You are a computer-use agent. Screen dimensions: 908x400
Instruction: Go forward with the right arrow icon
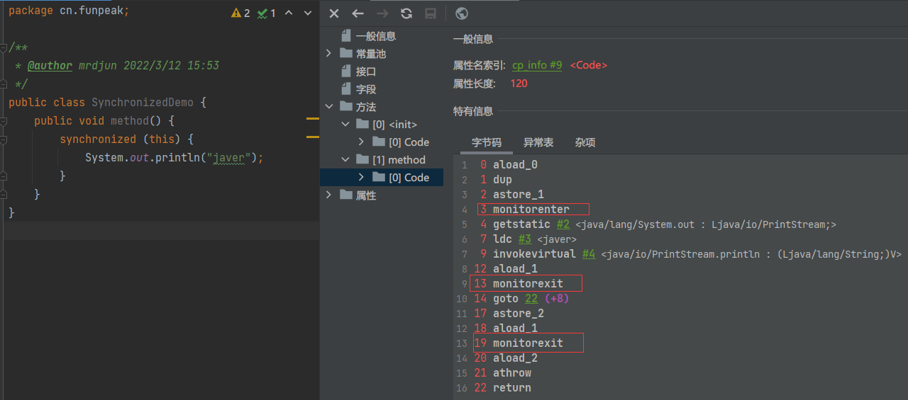382,13
